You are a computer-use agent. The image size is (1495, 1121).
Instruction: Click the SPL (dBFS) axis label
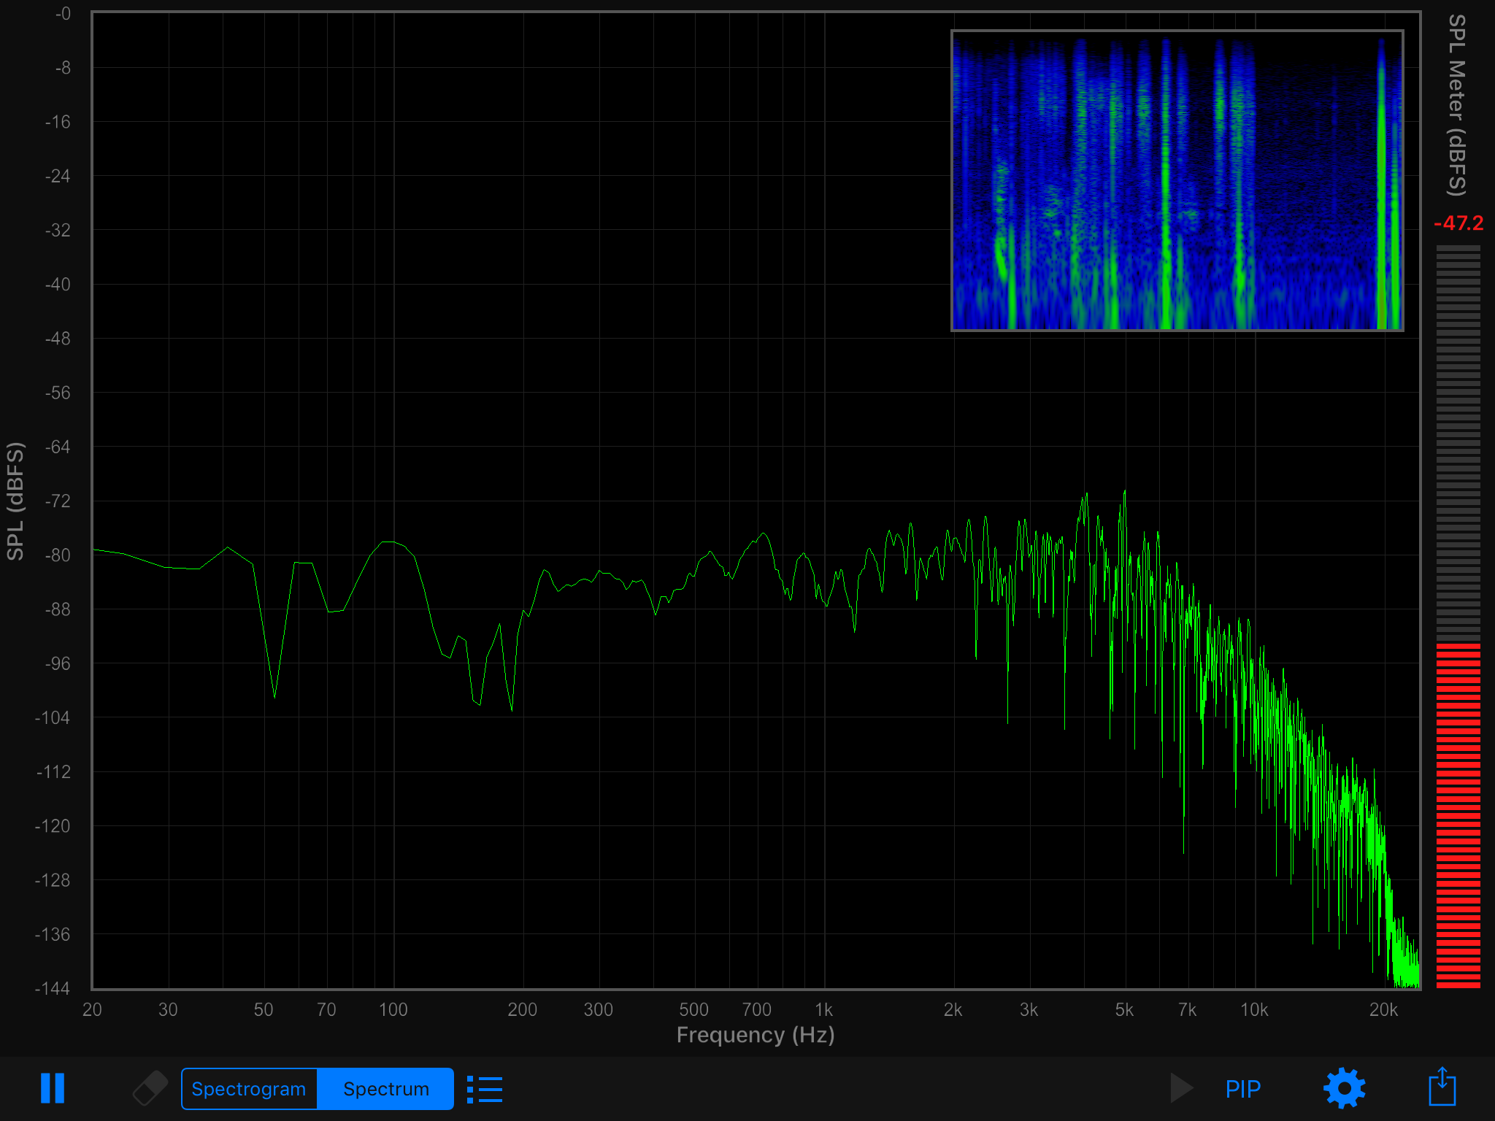click(x=16, y=501)
